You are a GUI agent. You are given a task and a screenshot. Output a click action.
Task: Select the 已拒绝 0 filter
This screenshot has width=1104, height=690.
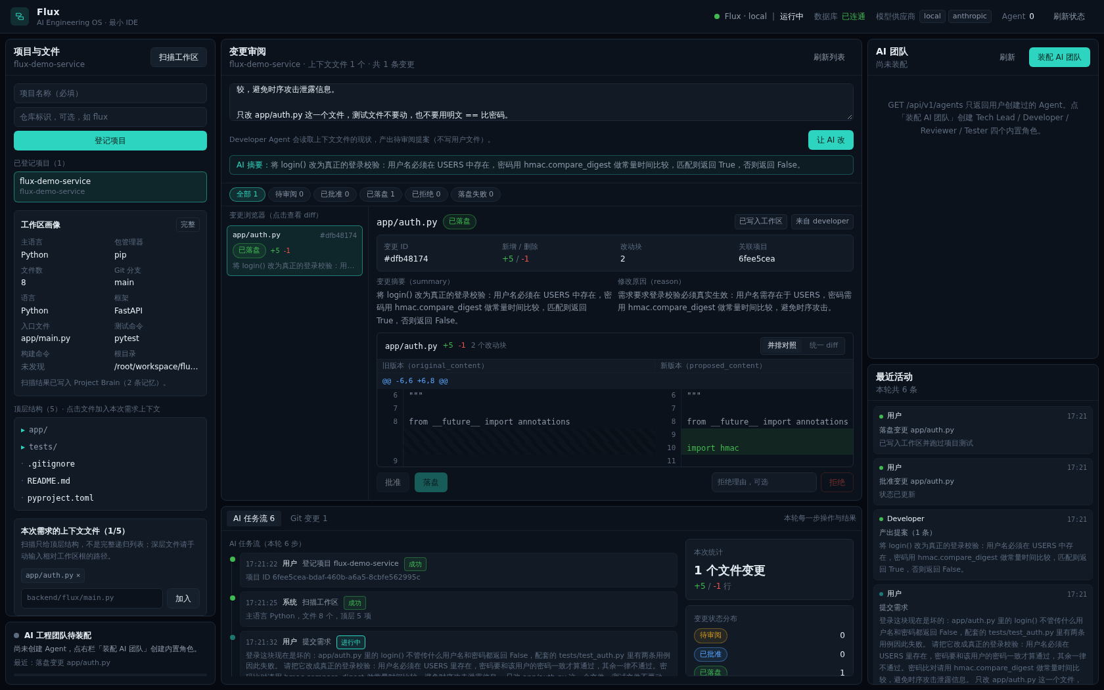pyautogui.click(x=426, y=195)
